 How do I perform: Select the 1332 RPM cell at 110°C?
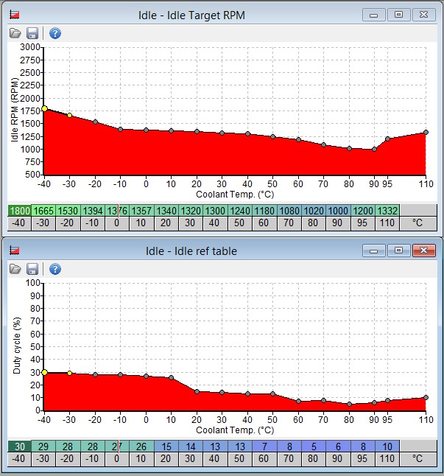coord(387,211)
